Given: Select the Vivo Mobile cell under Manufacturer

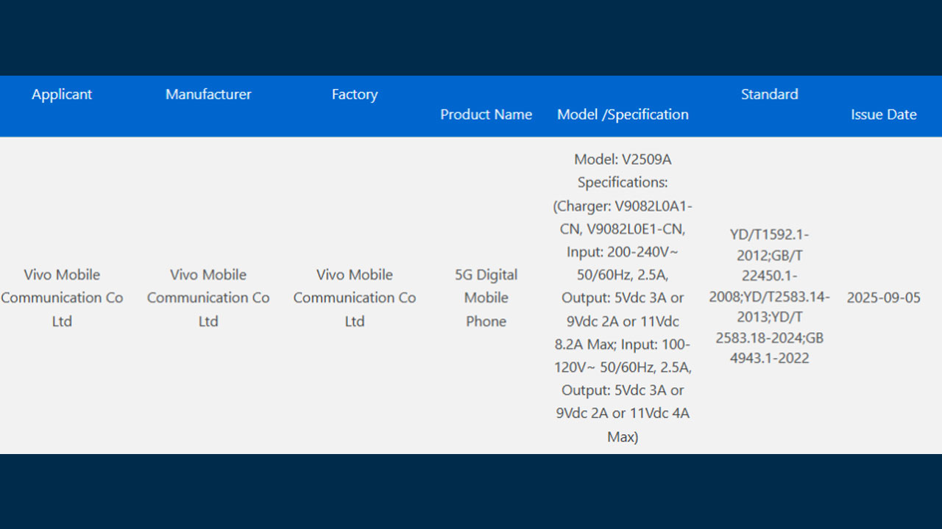Looking at the screenshot, I should [x=208, y=298].
